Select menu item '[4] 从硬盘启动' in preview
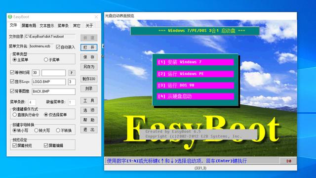 [x=196, y=96]
